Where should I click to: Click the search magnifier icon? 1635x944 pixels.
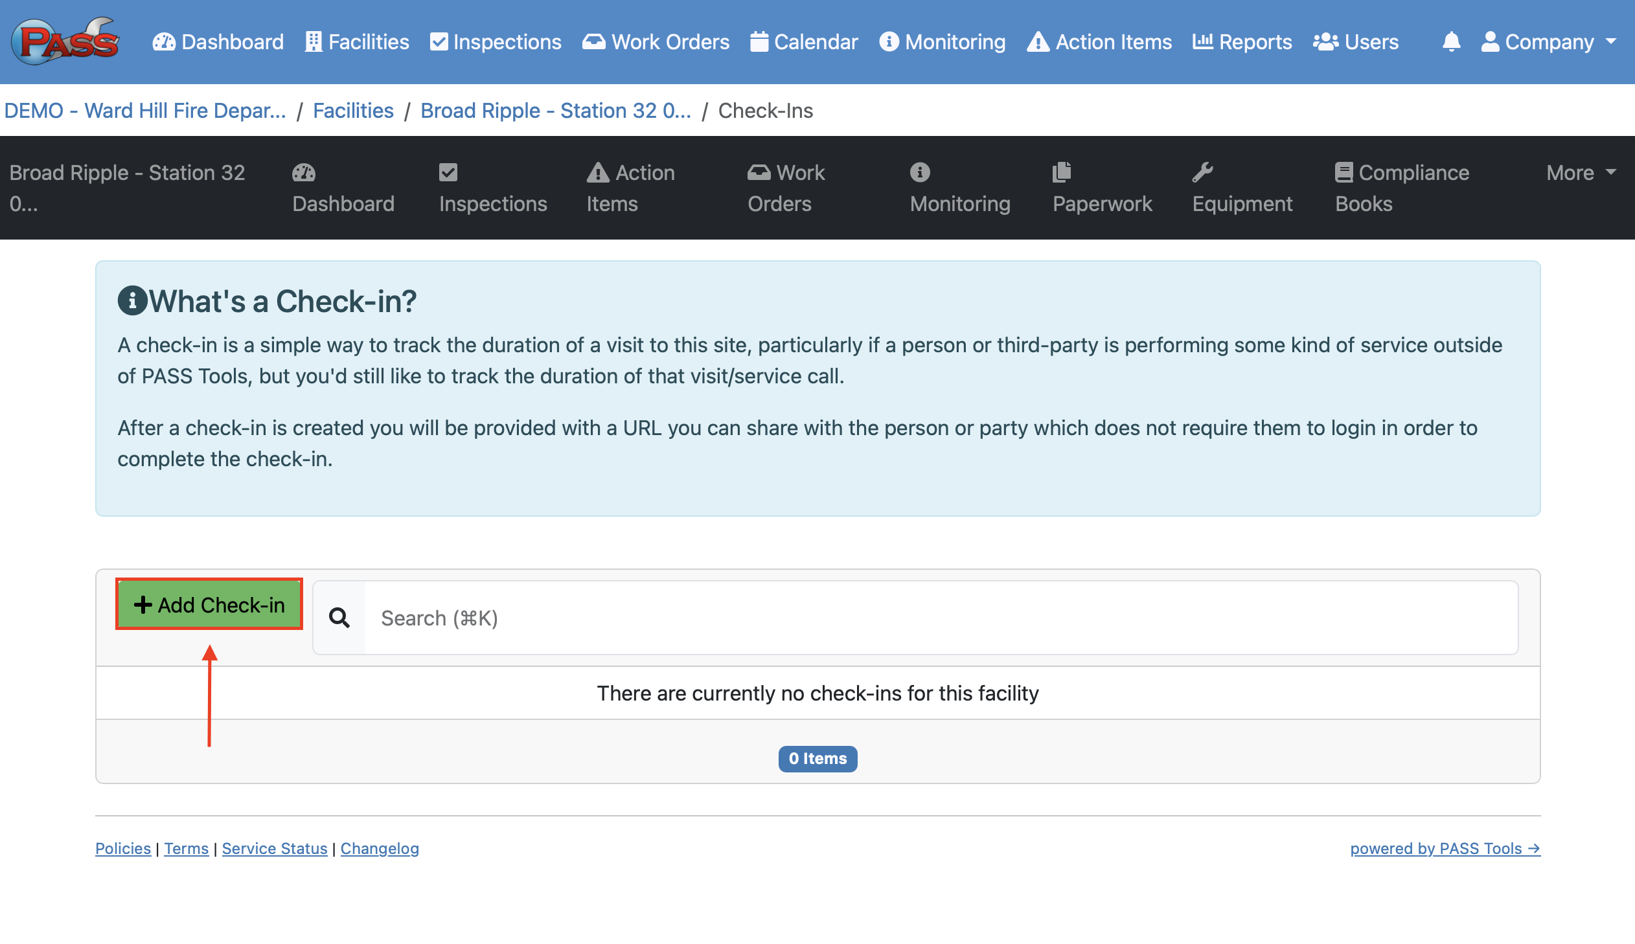tap(339, 618)
